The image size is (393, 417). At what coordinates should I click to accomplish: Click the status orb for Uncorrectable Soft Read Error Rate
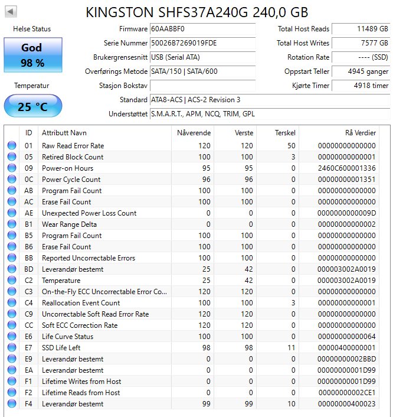point(12,314)
